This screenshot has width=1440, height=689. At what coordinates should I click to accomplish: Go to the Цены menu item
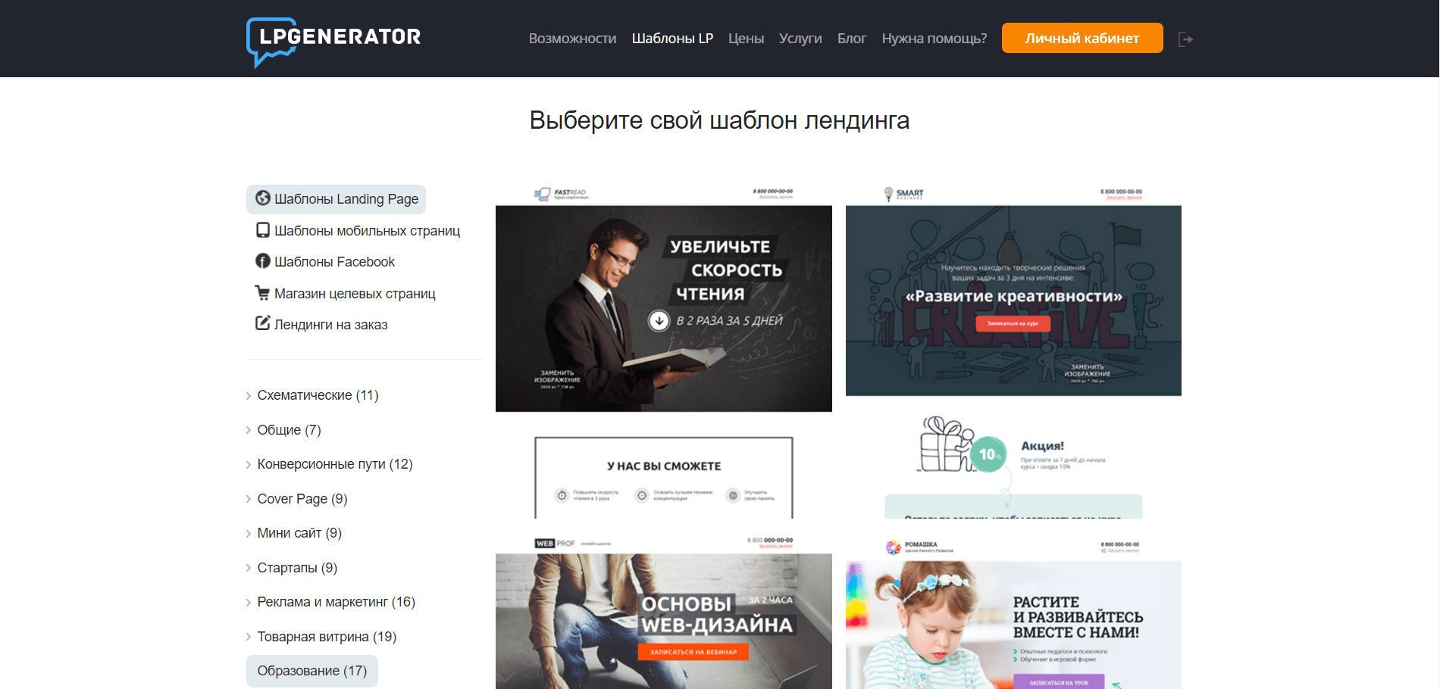tap(746, 39)
